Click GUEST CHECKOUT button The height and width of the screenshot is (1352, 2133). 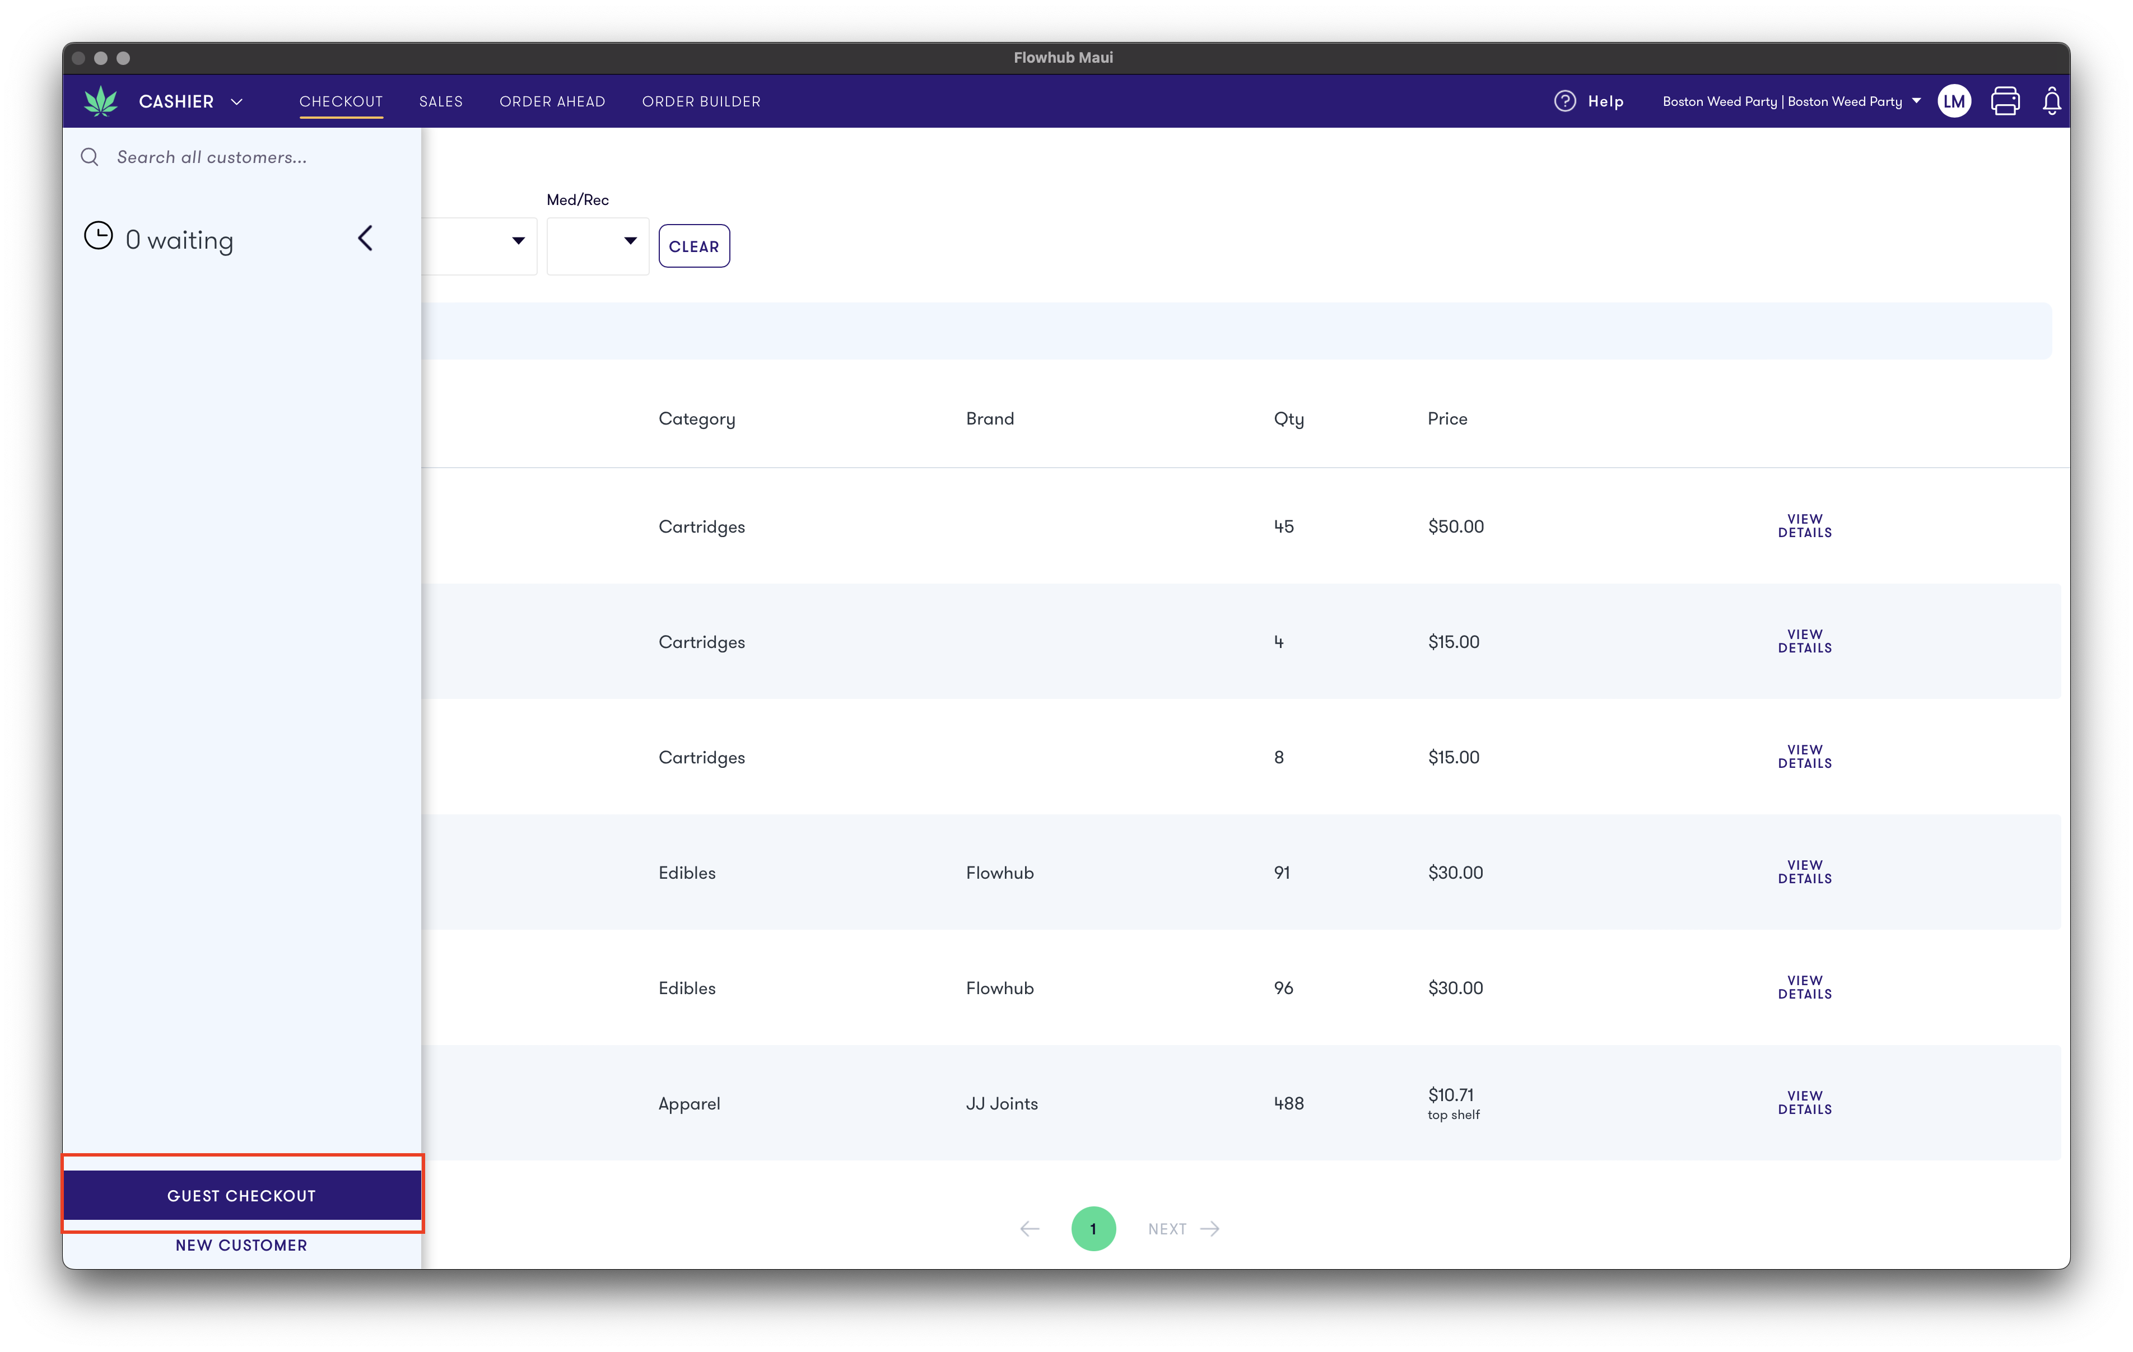pyautogui.click(x=241, y=1195)
